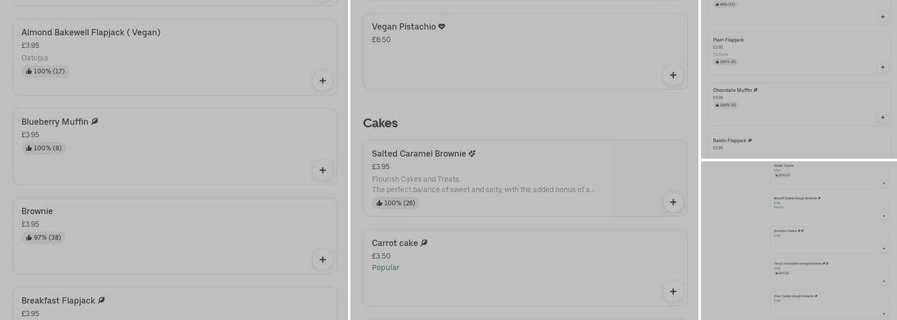
Task: Add Biscoff Cookie Dough Brownie plus icon
Action: click(884, 216)
